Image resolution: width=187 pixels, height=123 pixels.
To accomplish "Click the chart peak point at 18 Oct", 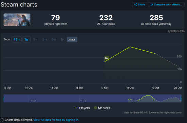I will coord(130,47).
